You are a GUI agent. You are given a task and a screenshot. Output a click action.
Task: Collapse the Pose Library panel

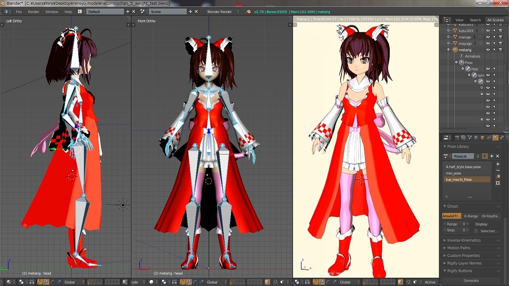coord(446,146)
